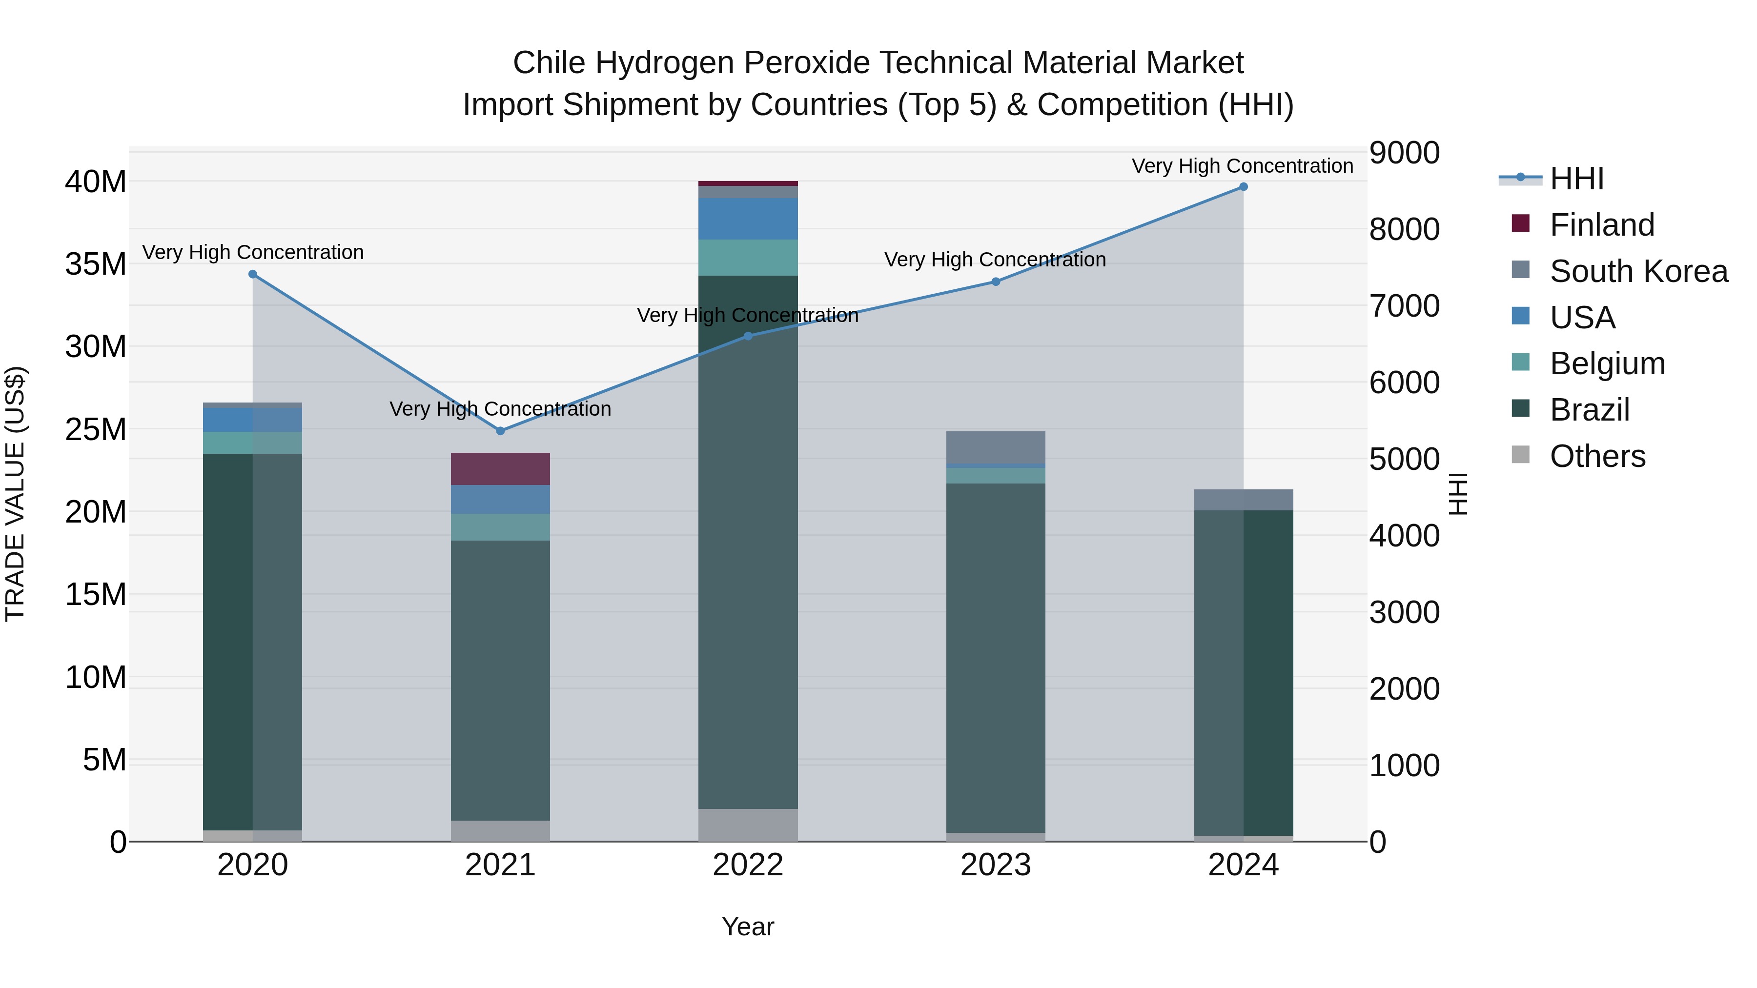The image size is (1757, 988).
Task: Click the chart title text
Action: [878, 84]
